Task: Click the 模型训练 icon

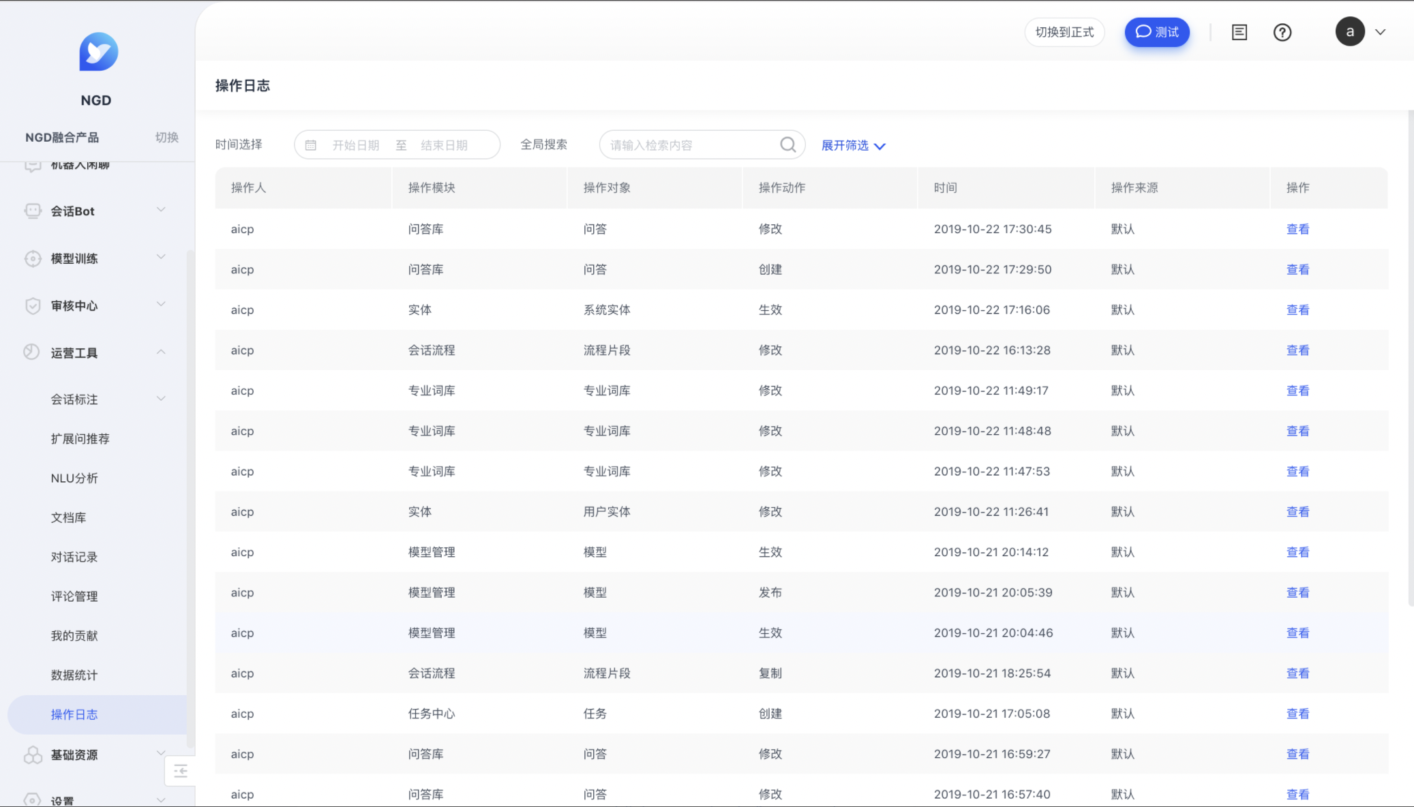Action: 33,258
